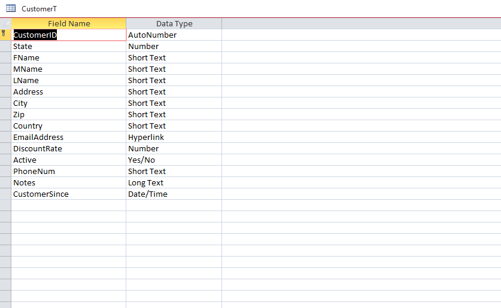Click the Data Type column header
Screen dimensions: 501x308
tap(174, 23)
